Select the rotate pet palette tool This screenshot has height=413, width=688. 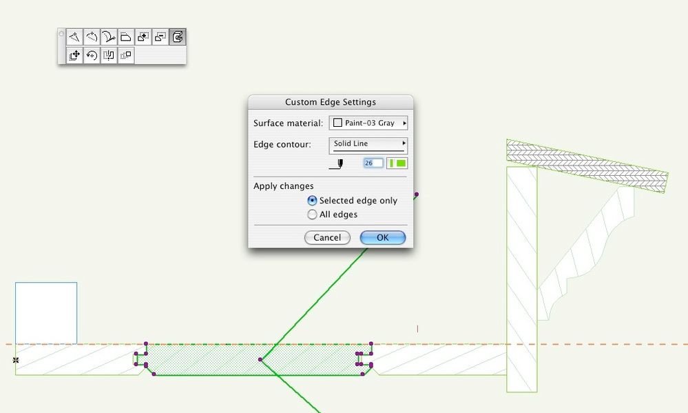[x=92, y=55]
